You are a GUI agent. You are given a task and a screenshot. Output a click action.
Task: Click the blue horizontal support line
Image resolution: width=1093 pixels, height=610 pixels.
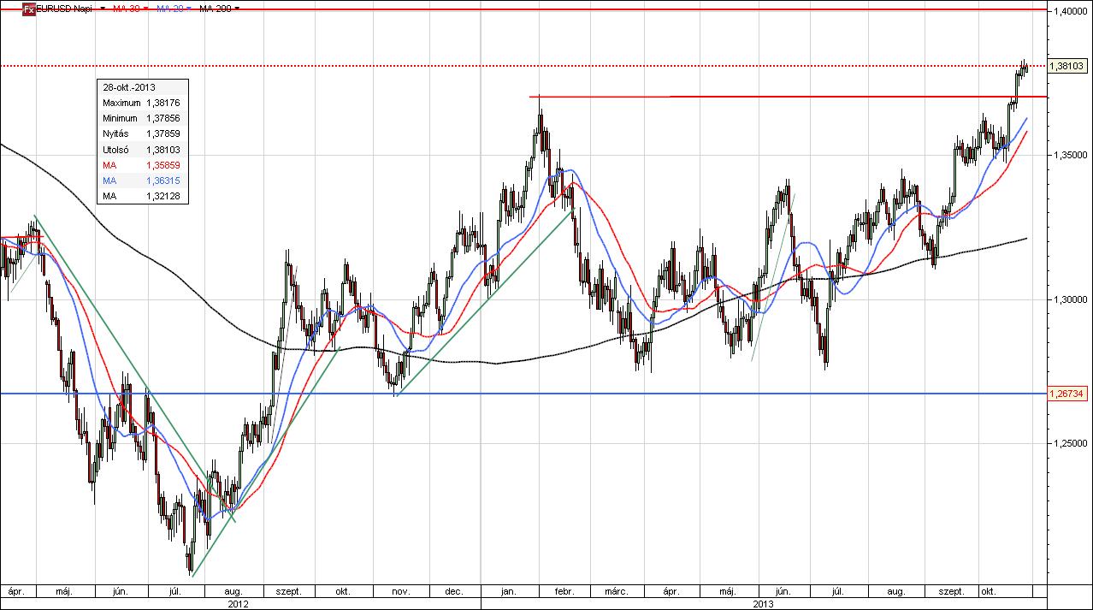tap(599, 394)
